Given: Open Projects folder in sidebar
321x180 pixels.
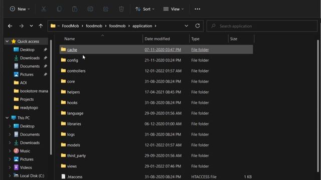Looking at the screenshot, I should (27, 99).
